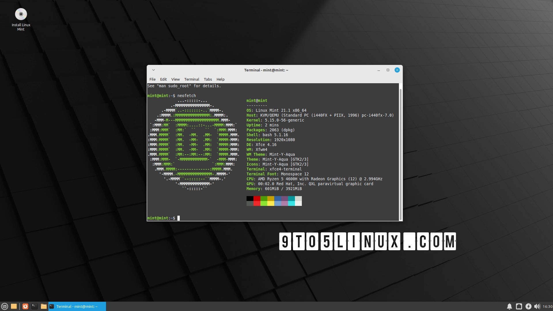Open the View menu
The width and height of the screenshot is (553, 311).
pos(175,79)
